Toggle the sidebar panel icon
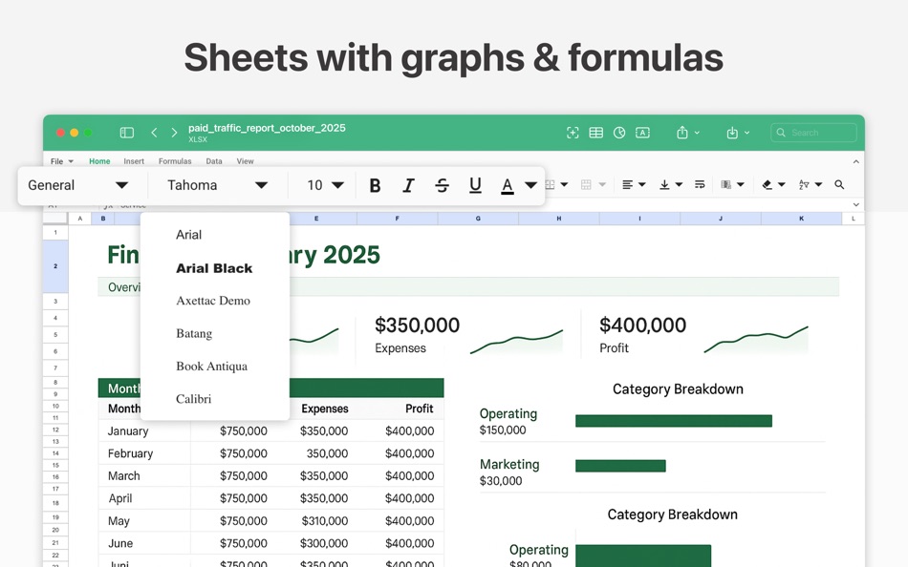 click(126, 133)
